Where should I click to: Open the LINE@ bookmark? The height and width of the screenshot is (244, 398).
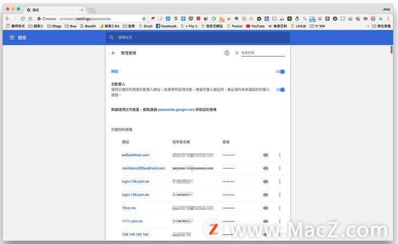pyautogui.click(x=298, y=26)
